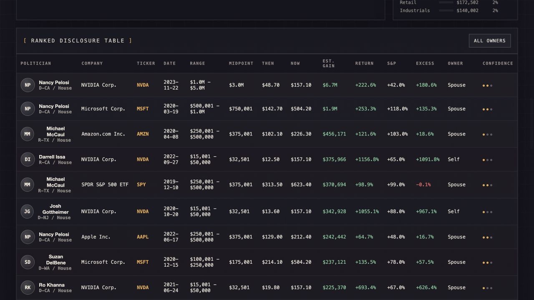Click Nancy Pelosi's NP avatar in NVIDIA row
This screenshot has height=300, width=534.
click(x=28, y=85)
